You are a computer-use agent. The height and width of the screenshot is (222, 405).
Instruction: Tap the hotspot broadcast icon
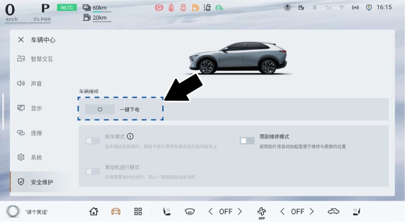355,8
